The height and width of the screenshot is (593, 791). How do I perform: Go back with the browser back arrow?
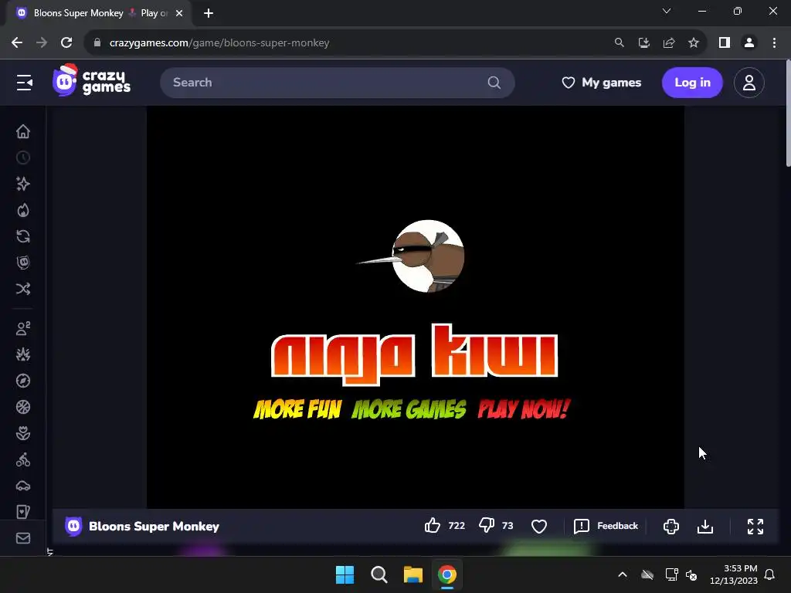click(17, 43)
